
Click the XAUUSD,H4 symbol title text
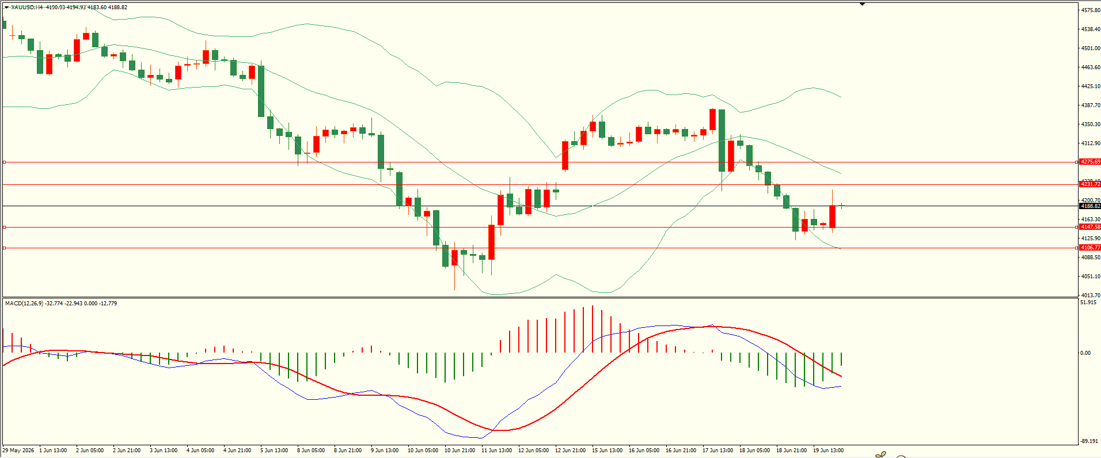tap(27, 7)
